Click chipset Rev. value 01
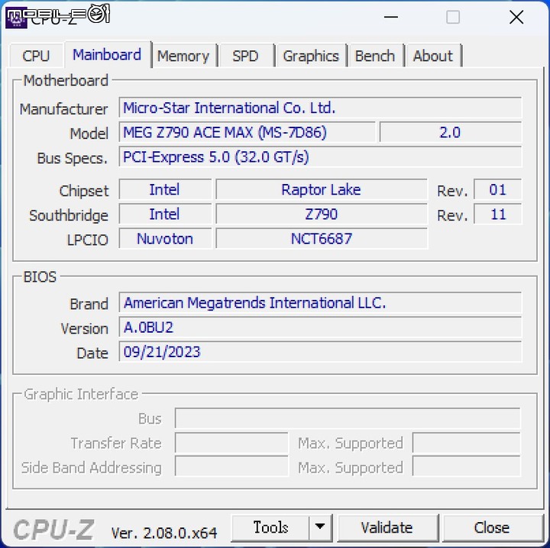This screenshot has height=548, width=550. [x=497, y=189]
